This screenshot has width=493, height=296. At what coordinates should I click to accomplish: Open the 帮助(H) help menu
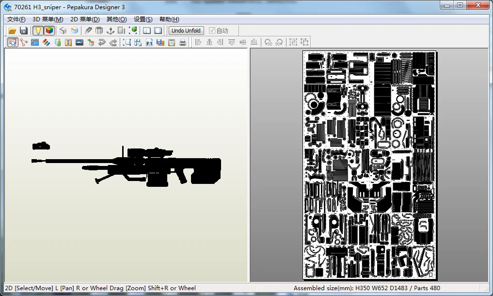click(169, 19)
